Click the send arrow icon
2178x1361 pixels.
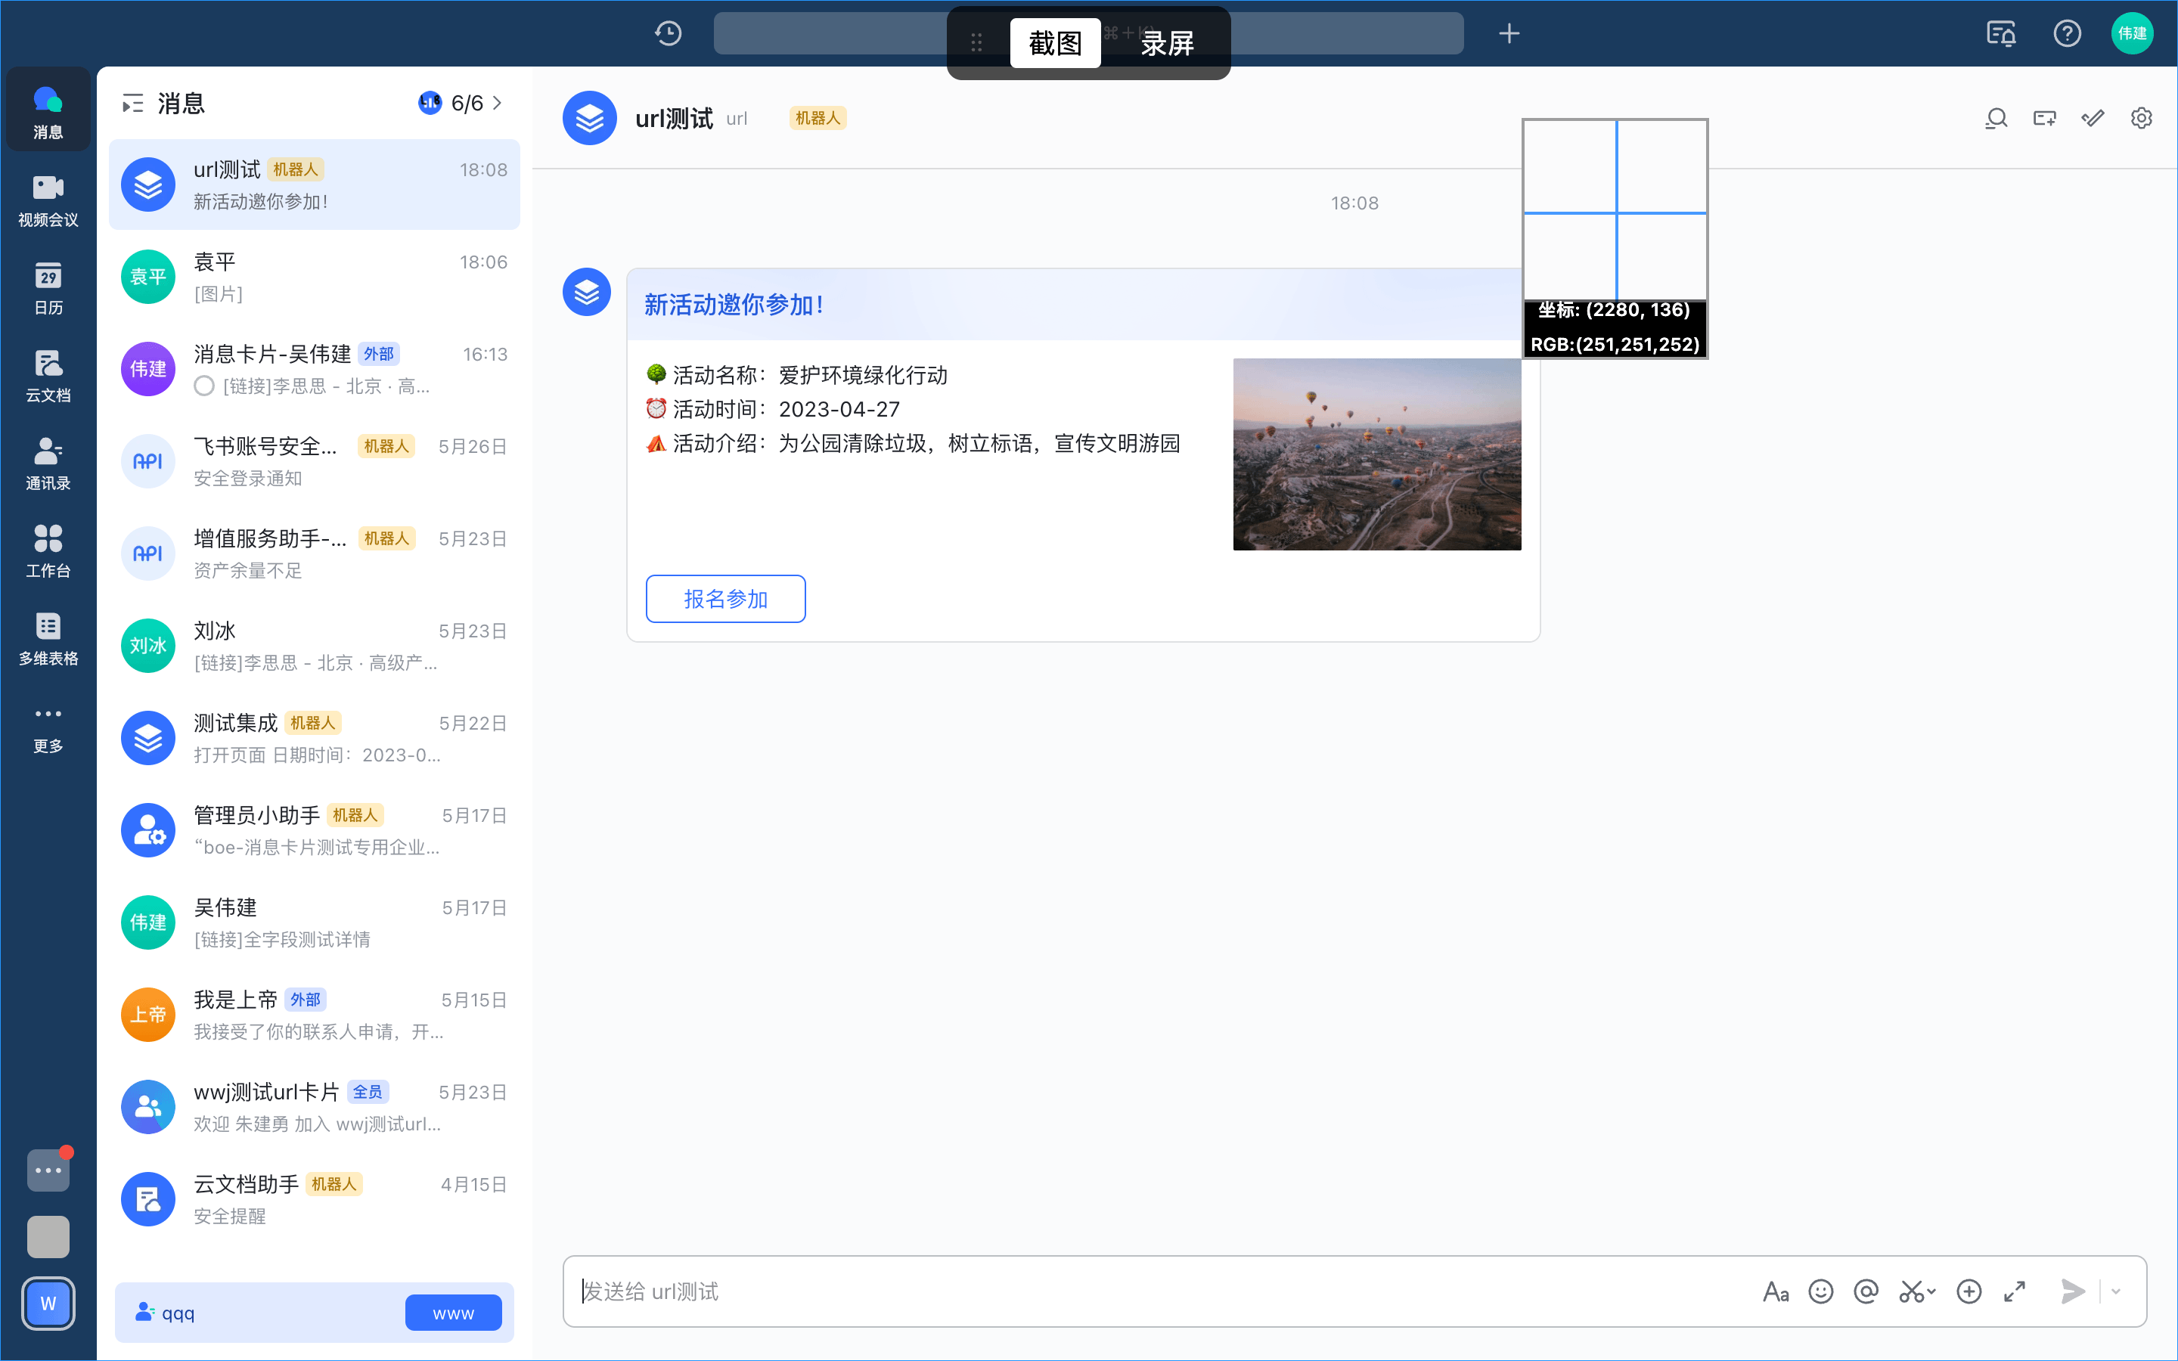point(2073,1291)
